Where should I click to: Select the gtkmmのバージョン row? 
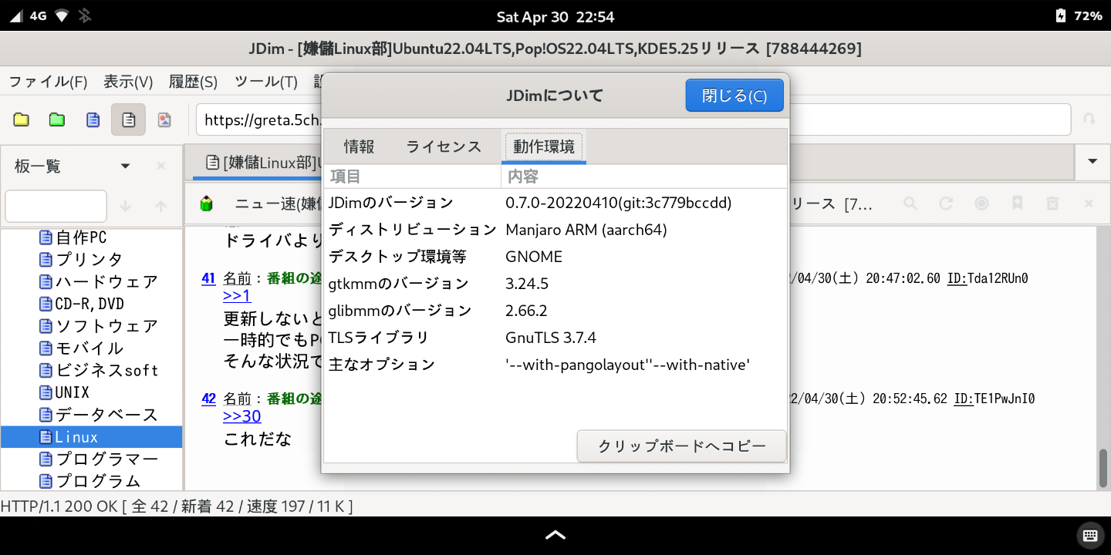[555, 284]
